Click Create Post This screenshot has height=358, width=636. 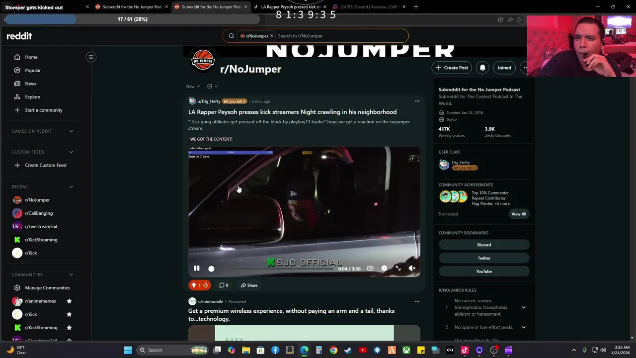pos(452,68)
